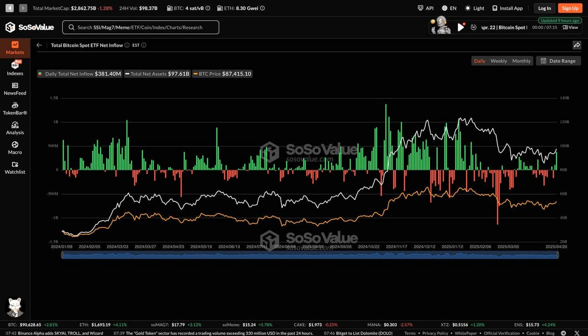Screen dimensions: 588x336
Task: Click the Sign Up button
Action: click(570, 8)
